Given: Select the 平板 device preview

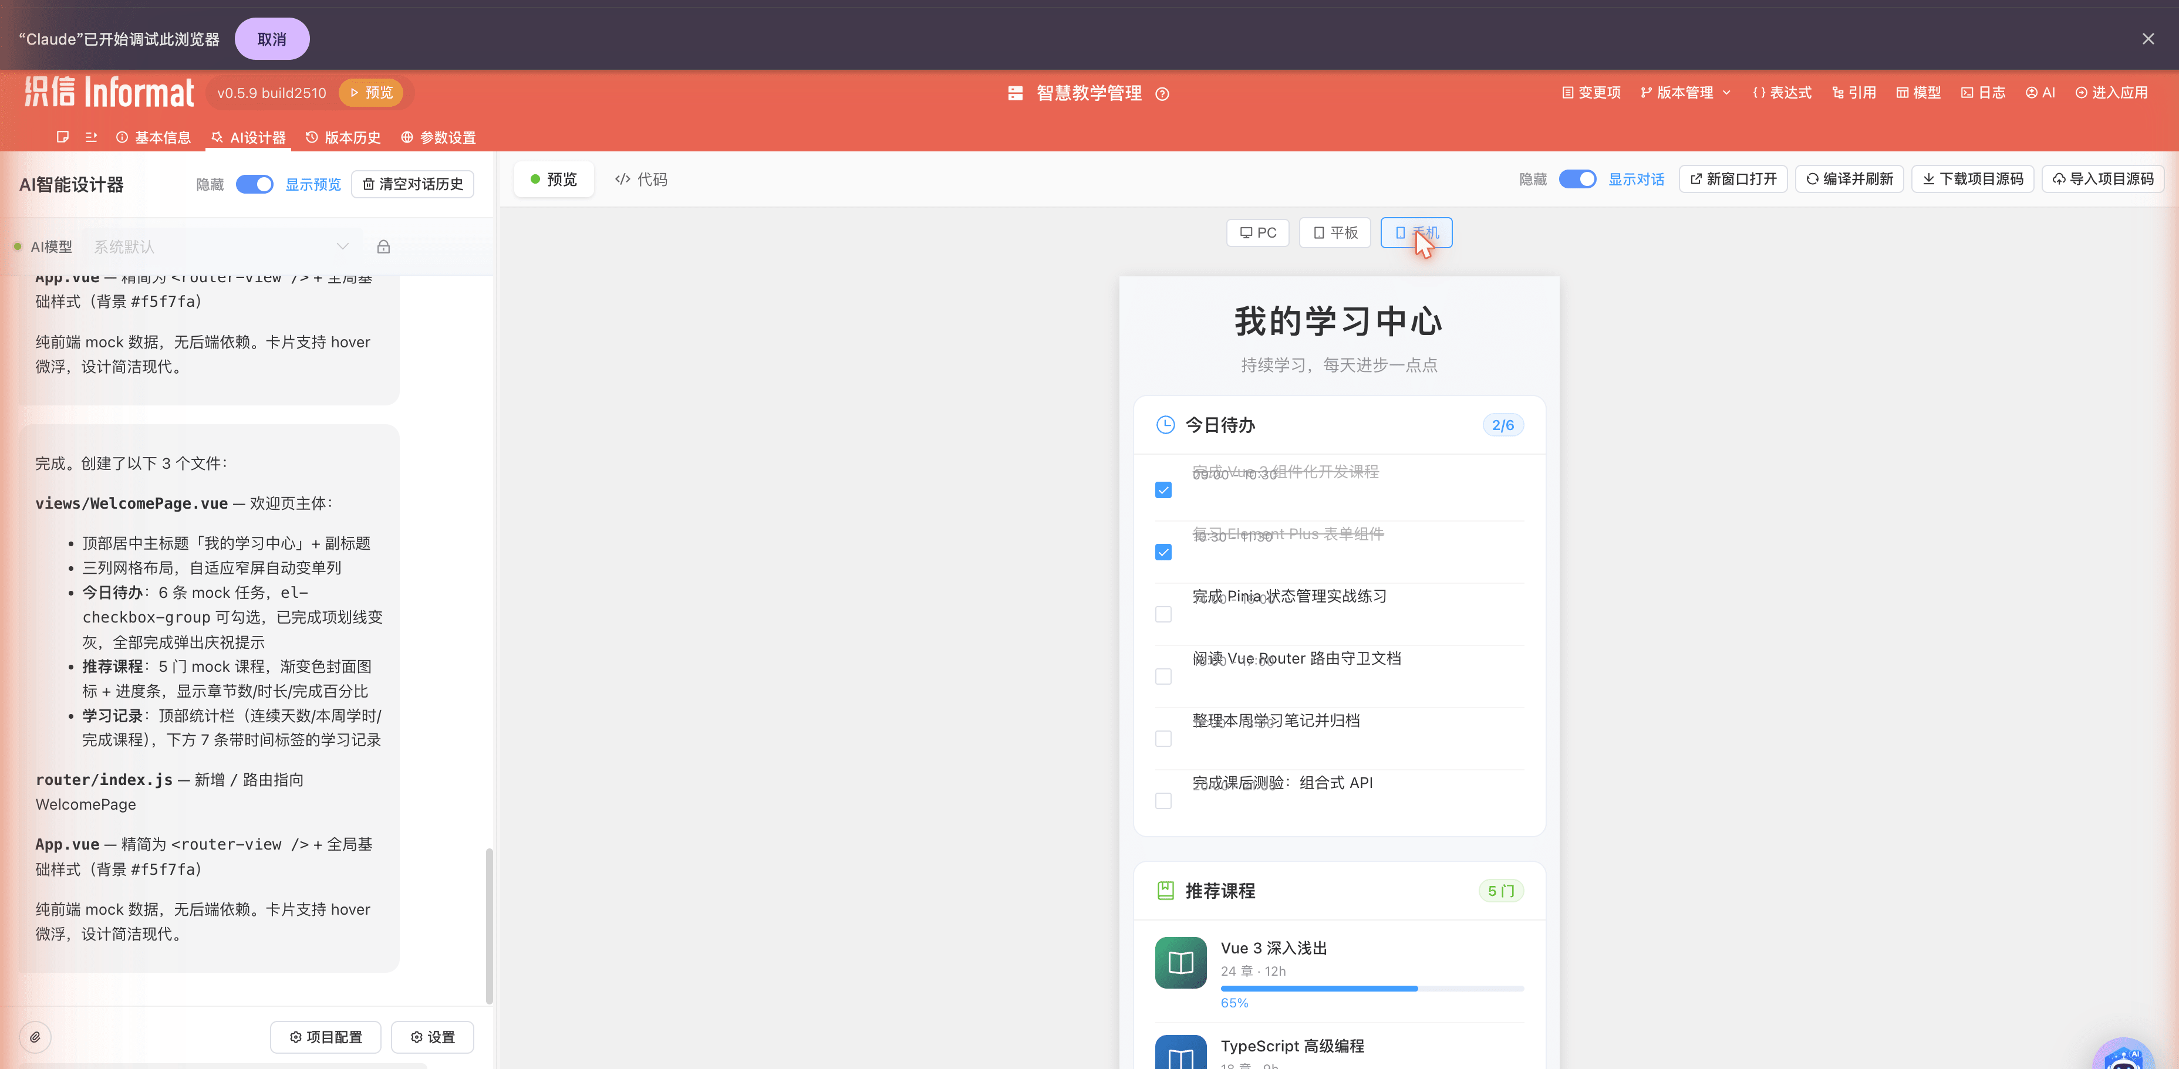Looking at the screenshot, I should [x=1335, y=232].
